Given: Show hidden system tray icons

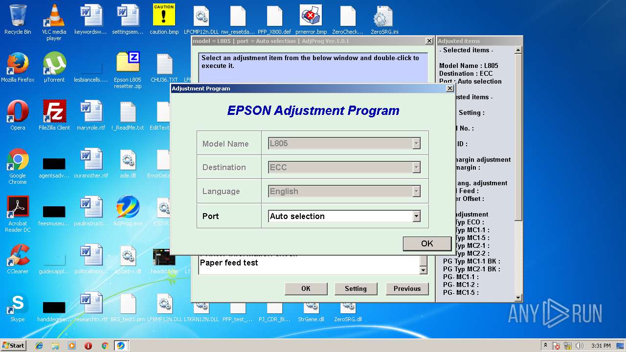Looking at the screenshot, I should (545, 346).
